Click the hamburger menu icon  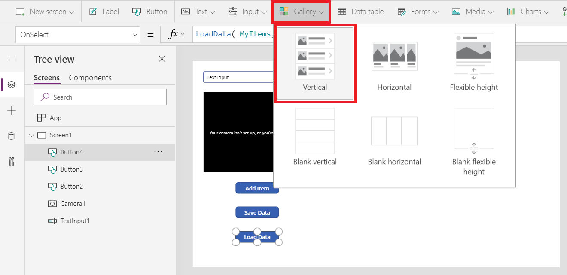point(12,59)
